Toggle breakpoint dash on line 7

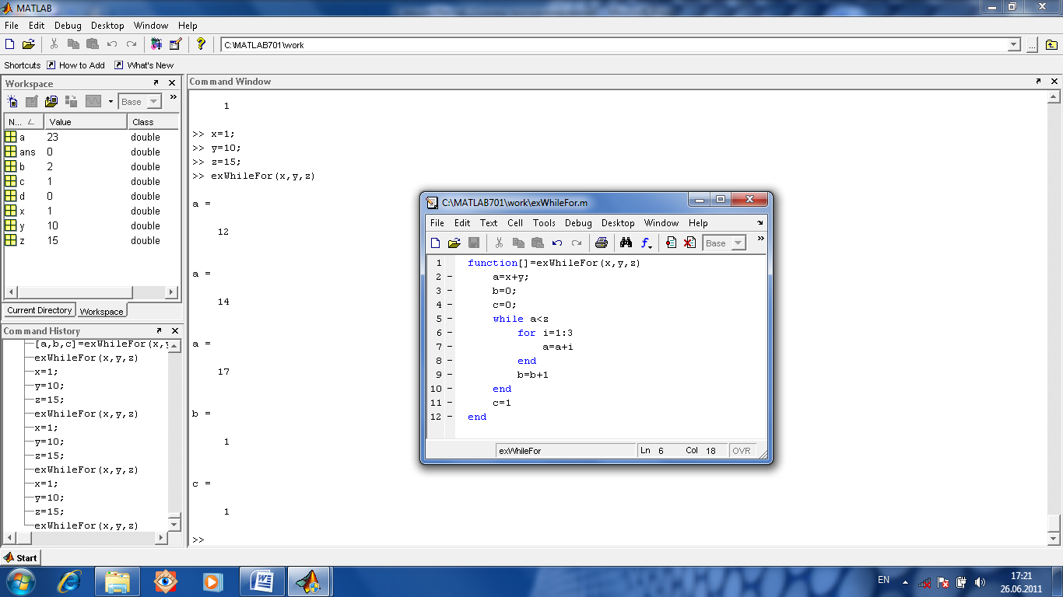coord(450,347)
